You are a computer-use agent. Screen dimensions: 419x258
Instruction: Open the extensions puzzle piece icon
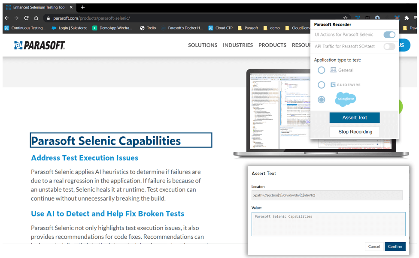pyautogui.click(x=407, y=18)
